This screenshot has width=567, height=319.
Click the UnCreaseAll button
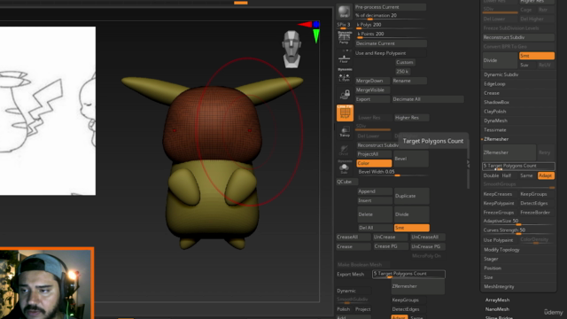[427, 237]
